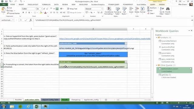Click the vertical scrollbar down arrow
The width and height of the screenshot is (194, 109).
tap(152, 97)
